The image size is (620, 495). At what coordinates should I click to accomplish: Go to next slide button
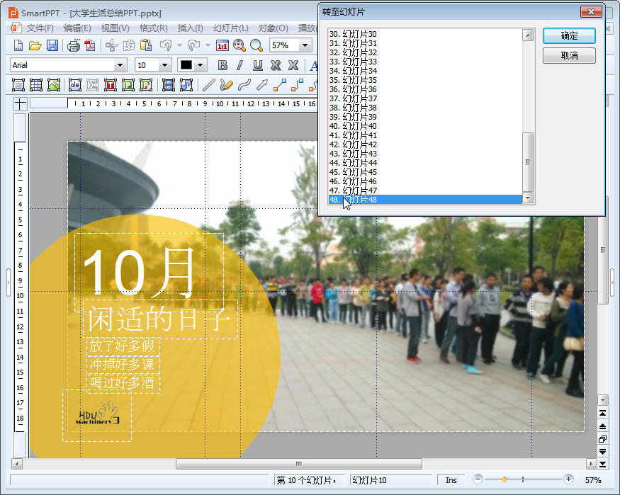tap(602, 451)
